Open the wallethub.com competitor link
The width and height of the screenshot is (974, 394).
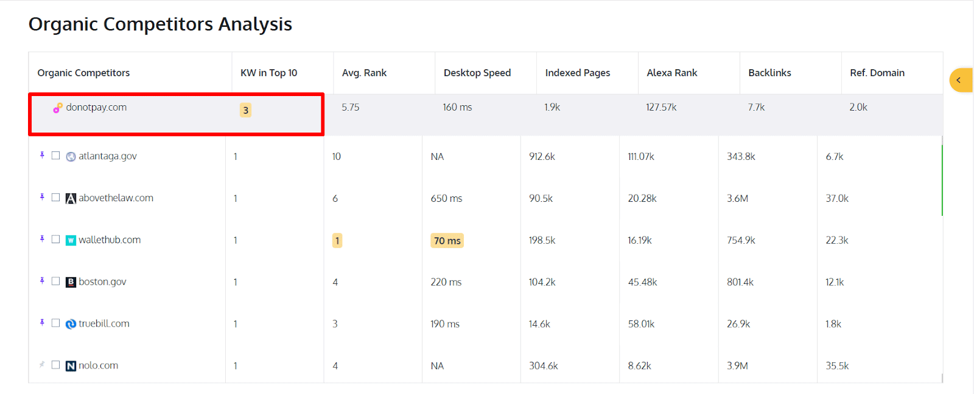pyautogui.click(x=110, y=240)
